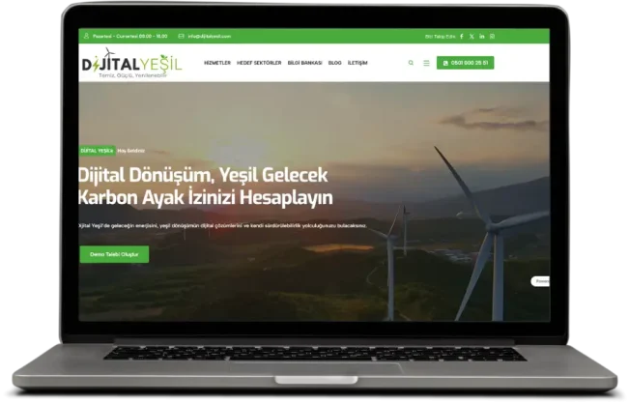Navigate to İLETİŞİM page
Screen dimensions: 629x403
359,63
